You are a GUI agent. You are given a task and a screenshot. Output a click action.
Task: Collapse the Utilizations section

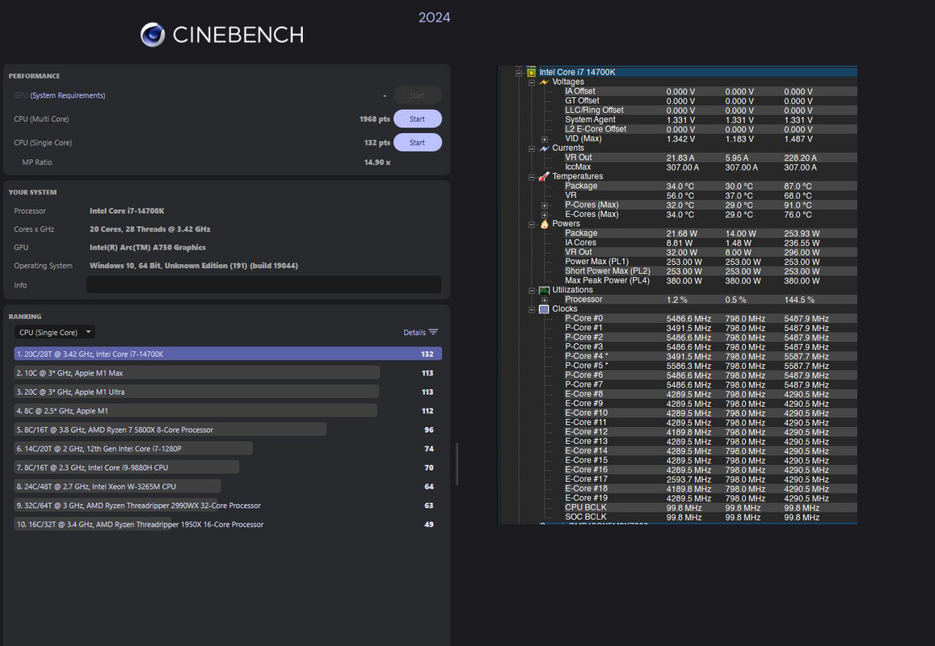click(x=531, y=291)
